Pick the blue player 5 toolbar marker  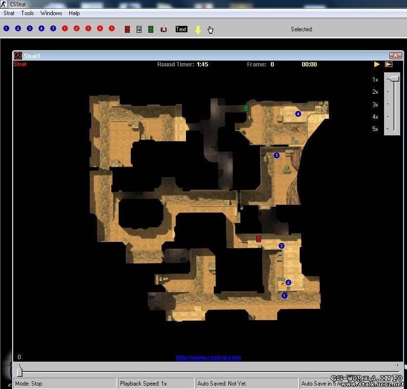click(x=53, y=29)
